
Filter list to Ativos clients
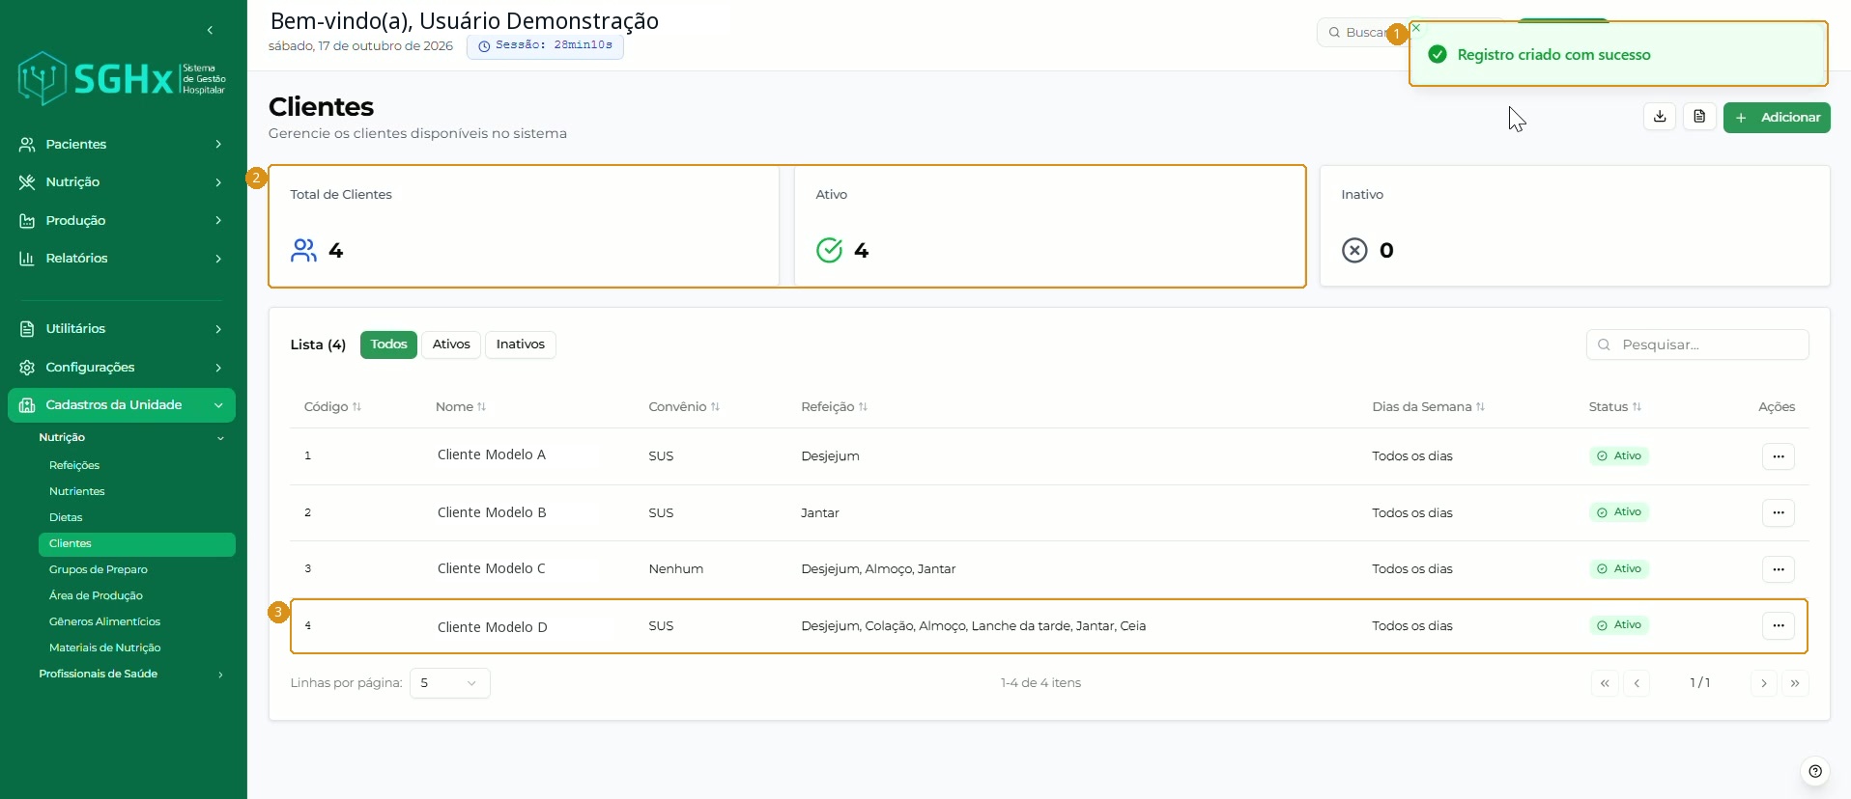point(451,344)
